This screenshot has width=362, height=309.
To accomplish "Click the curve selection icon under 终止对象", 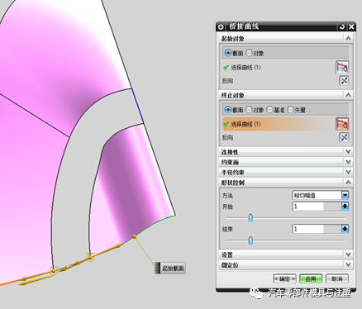I will coord(342,124).
